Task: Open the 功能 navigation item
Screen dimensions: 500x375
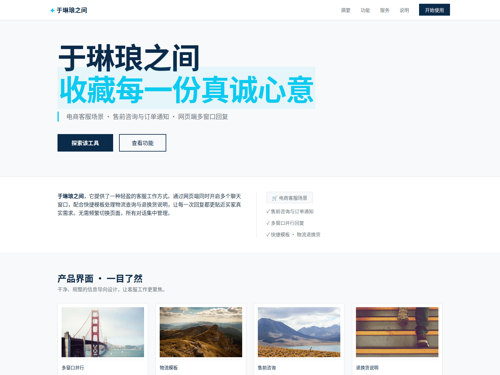Action: click(365, 10)
